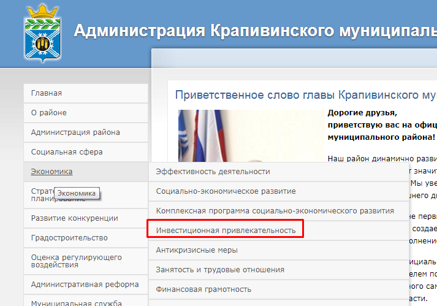Click the site title Администрация Крапивинского муниципального

(256, 31)
